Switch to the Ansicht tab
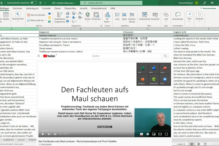The width and height of the screenshot is (219, 146). pos(84,8)
